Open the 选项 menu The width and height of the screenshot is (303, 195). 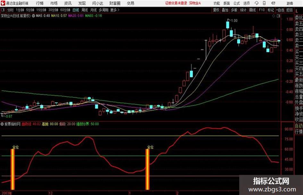point(246,3)
